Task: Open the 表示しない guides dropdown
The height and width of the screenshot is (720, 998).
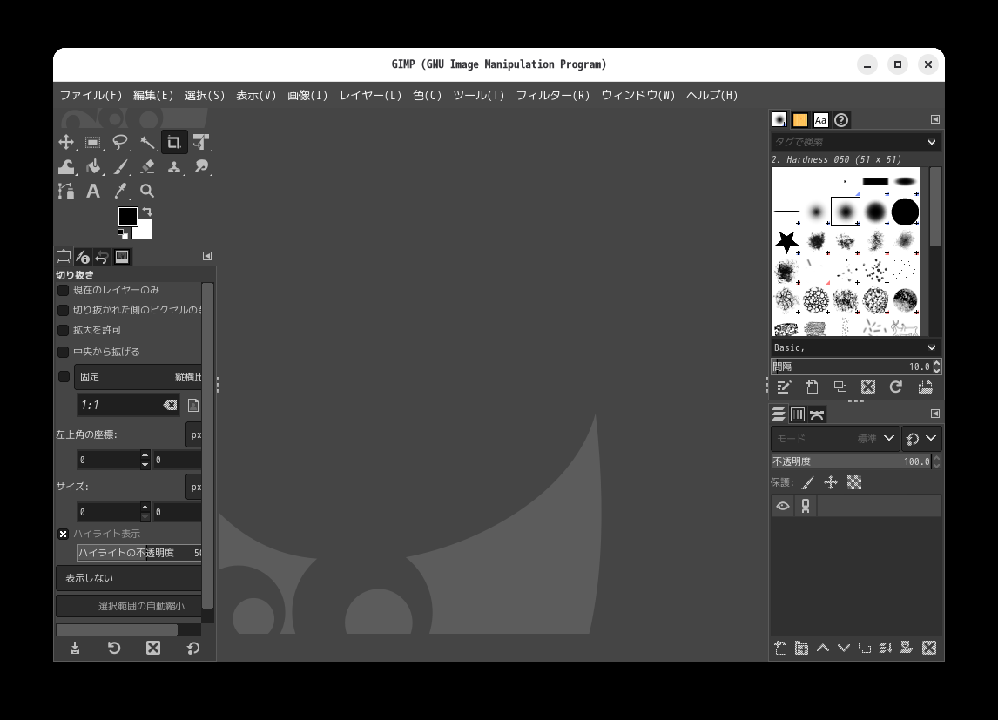Action: click(131, 578)
